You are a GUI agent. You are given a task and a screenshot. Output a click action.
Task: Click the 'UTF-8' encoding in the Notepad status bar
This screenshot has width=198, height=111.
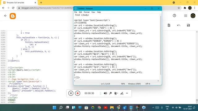[148, 84]
